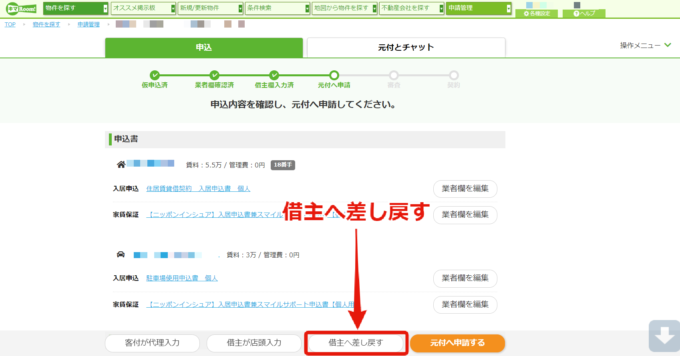Open the 駐車場使用申込書 個人 link

coord(182,278)
